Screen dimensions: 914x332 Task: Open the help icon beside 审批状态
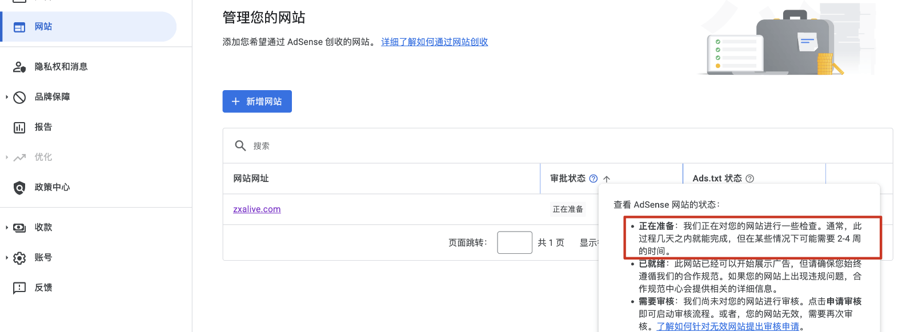594,178
